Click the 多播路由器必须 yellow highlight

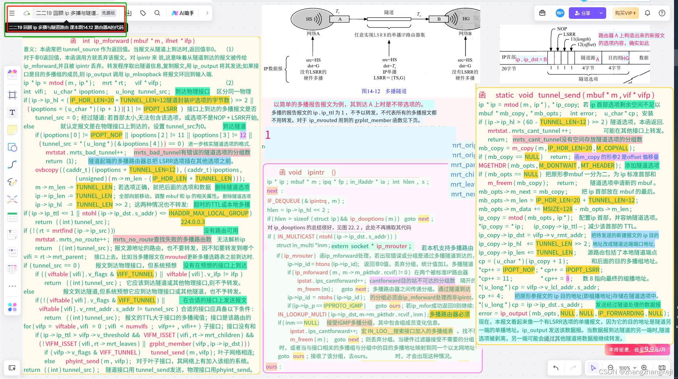tap(449, 314)
